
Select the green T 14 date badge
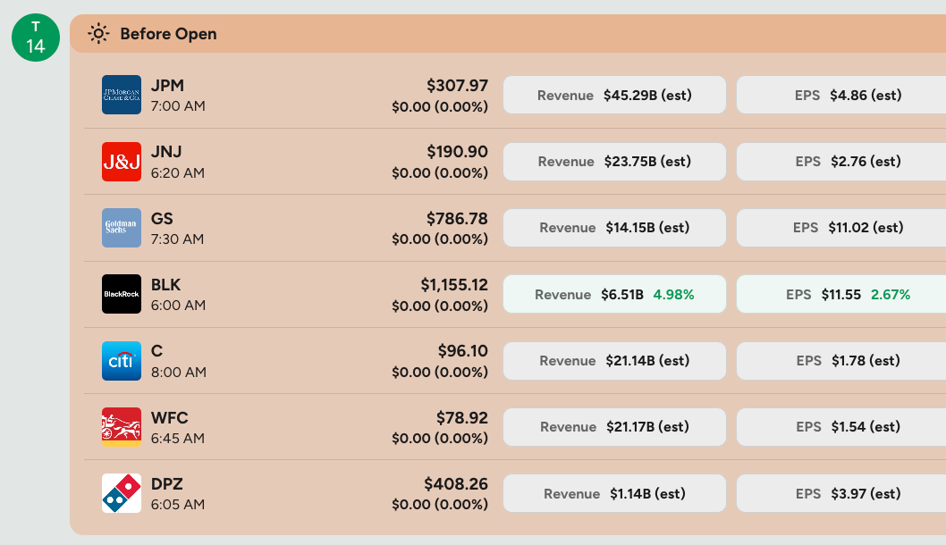pos(36,38)
